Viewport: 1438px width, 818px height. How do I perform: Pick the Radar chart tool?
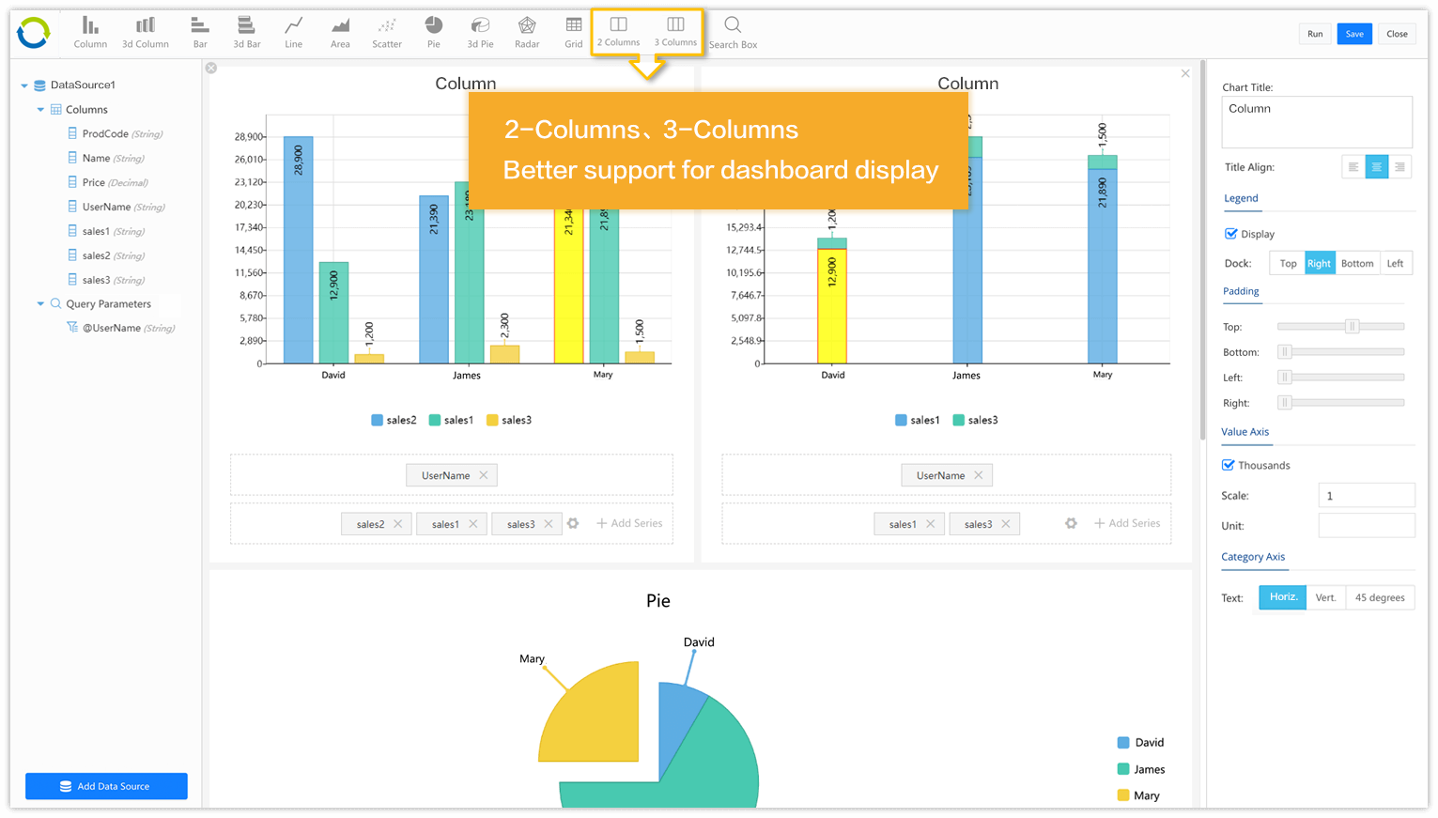coord(527,32)
